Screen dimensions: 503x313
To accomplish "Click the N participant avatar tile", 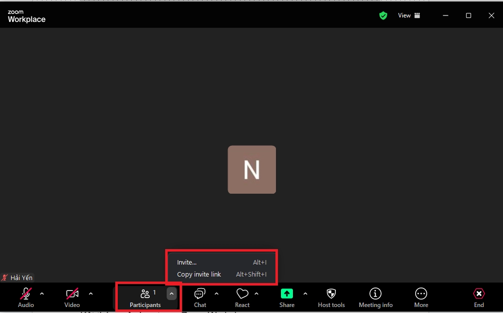I will pos(251,170).
